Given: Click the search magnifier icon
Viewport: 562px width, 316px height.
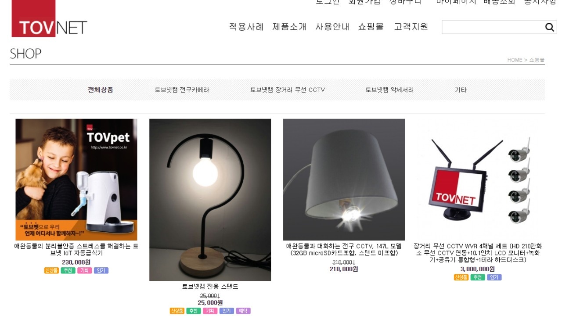Looking at the screenshot, I should [550, 27].
